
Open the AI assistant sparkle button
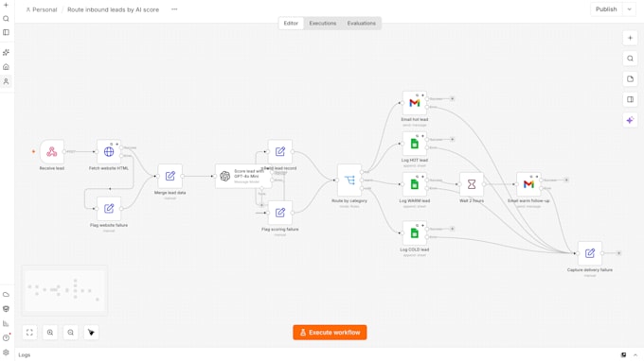click(630, 120)
